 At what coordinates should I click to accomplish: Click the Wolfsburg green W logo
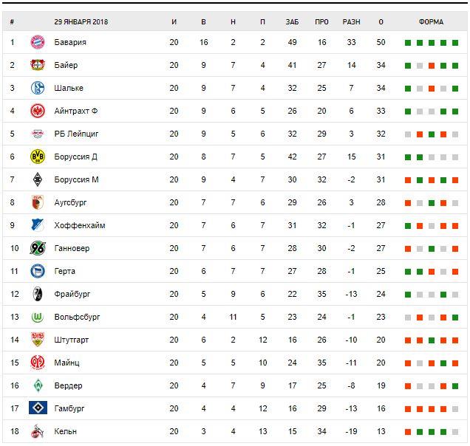38,317
